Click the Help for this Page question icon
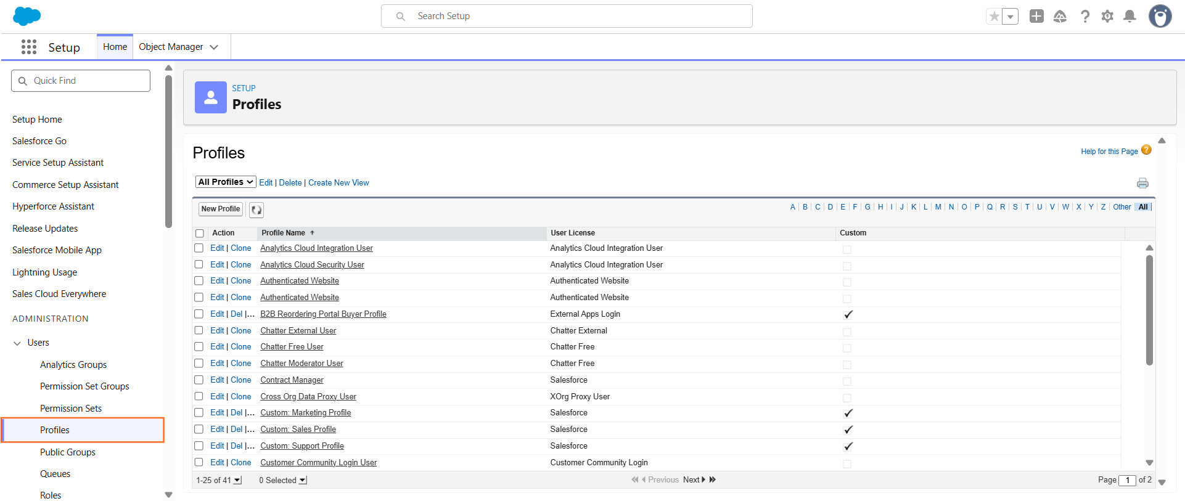The width and height of the screenshot is (1185, 501). click(x=1146, y=150)
